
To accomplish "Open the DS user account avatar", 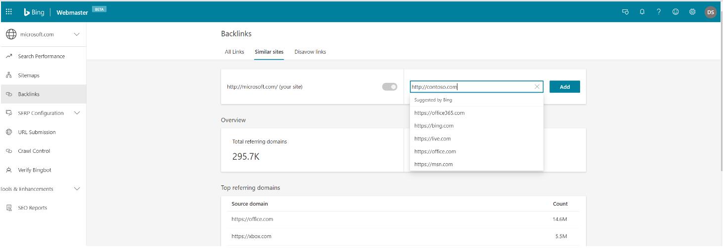I will [711, 12].
